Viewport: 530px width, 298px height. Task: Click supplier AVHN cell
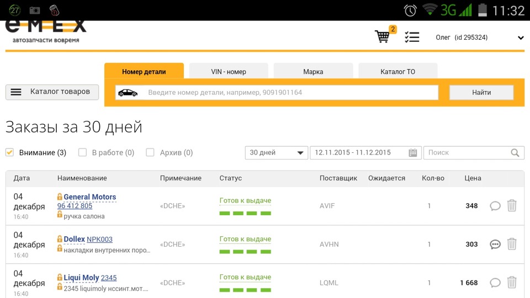[329, 244]
